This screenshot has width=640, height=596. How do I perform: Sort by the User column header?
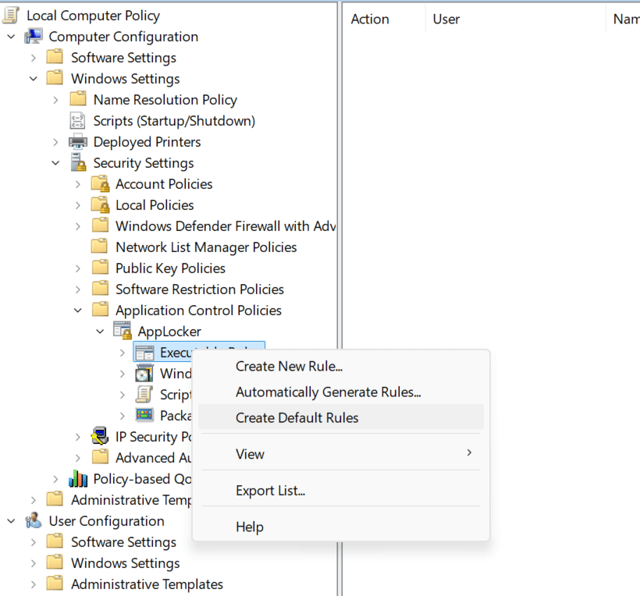446,20
